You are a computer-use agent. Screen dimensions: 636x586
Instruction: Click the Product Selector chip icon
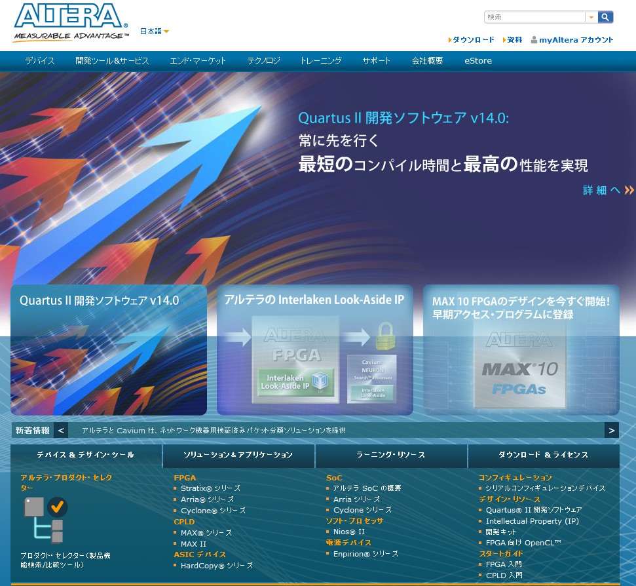coord(46,520)
